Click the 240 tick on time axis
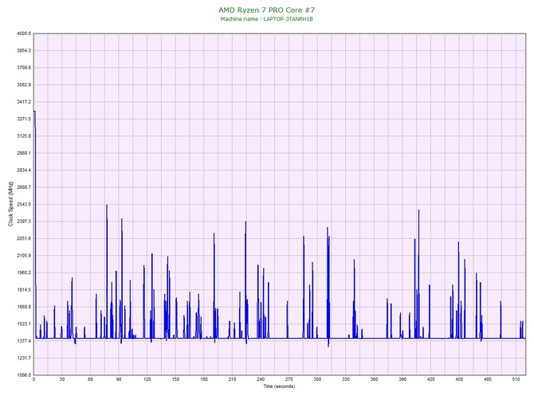Screen dimensions: 534x400 [x=261, y=379]
